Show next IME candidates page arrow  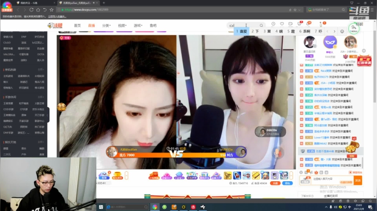[x=335, y=31]
